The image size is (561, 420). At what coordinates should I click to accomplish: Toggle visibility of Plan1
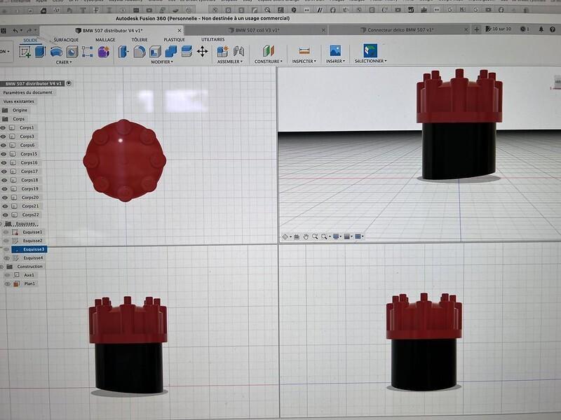coord(8,283)
